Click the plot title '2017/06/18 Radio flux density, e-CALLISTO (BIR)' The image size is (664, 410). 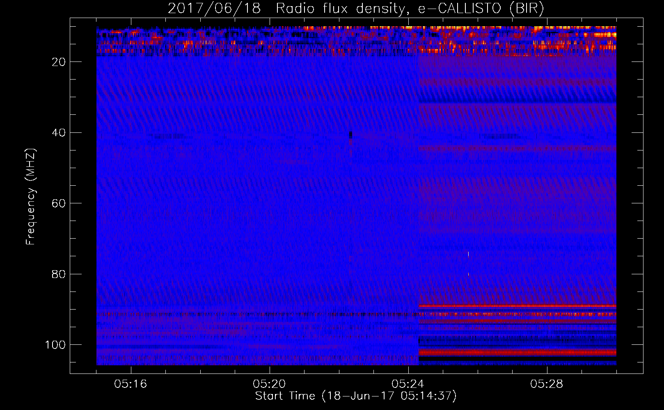356,9
